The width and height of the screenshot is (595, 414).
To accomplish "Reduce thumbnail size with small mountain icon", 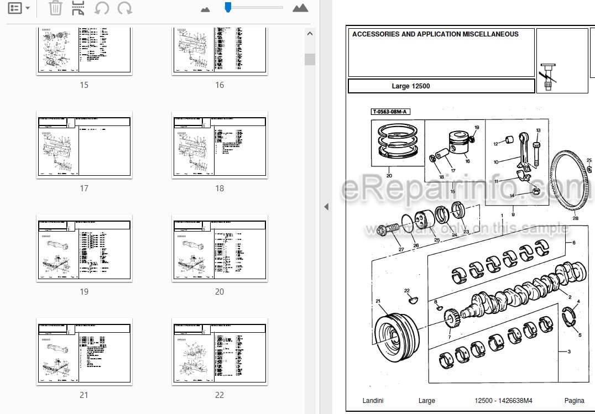I will 205,9.
